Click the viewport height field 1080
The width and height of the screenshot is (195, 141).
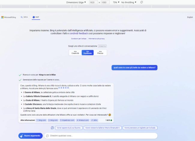105,2
